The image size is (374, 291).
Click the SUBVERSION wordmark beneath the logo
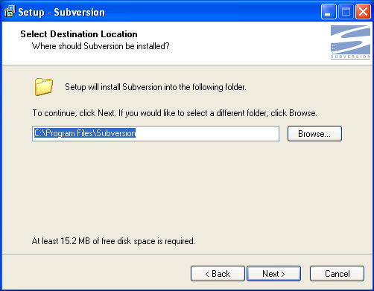[x=350, y=57]
